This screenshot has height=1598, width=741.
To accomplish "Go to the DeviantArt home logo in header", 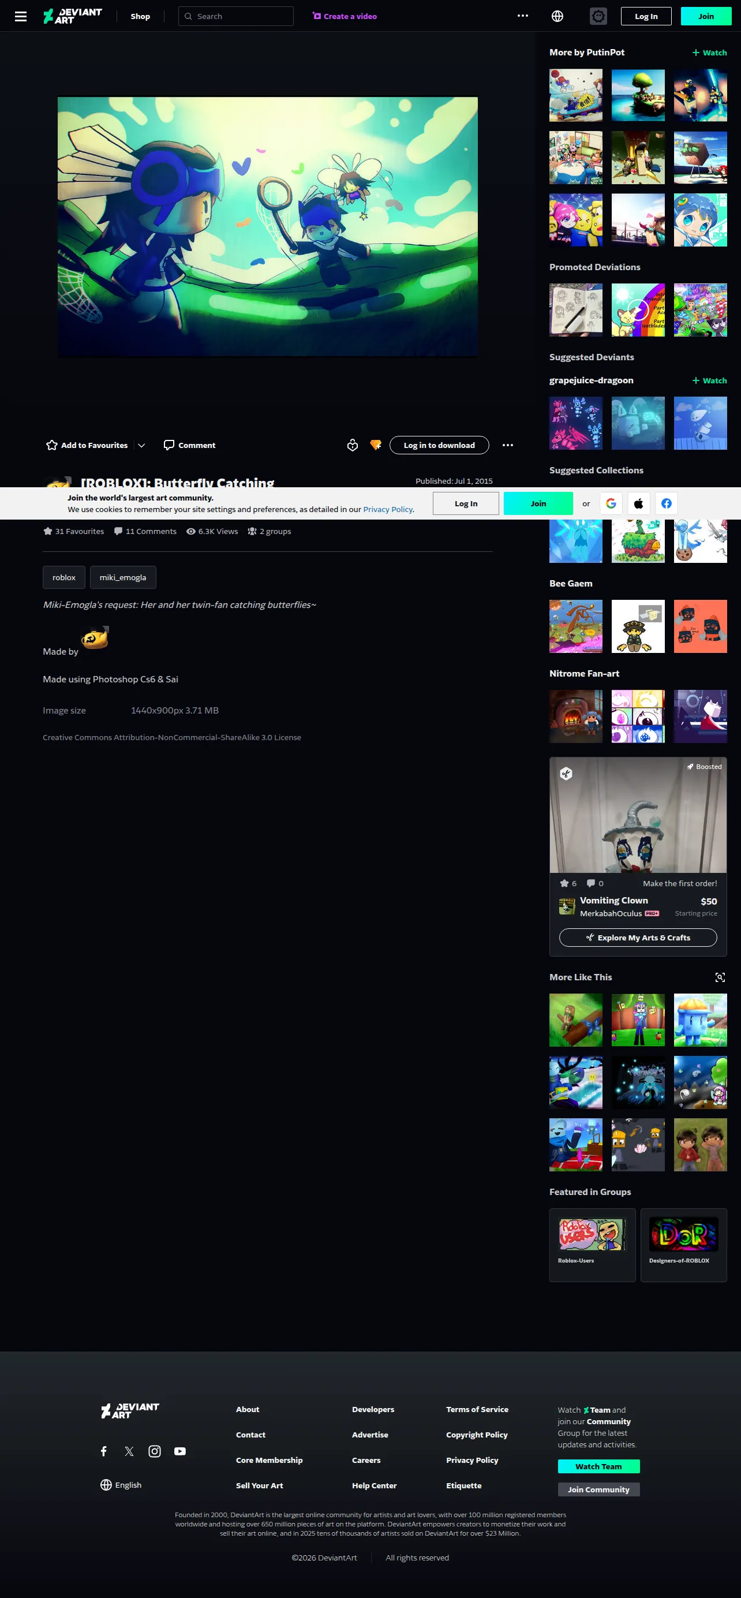I will click(x=73, y=16).
